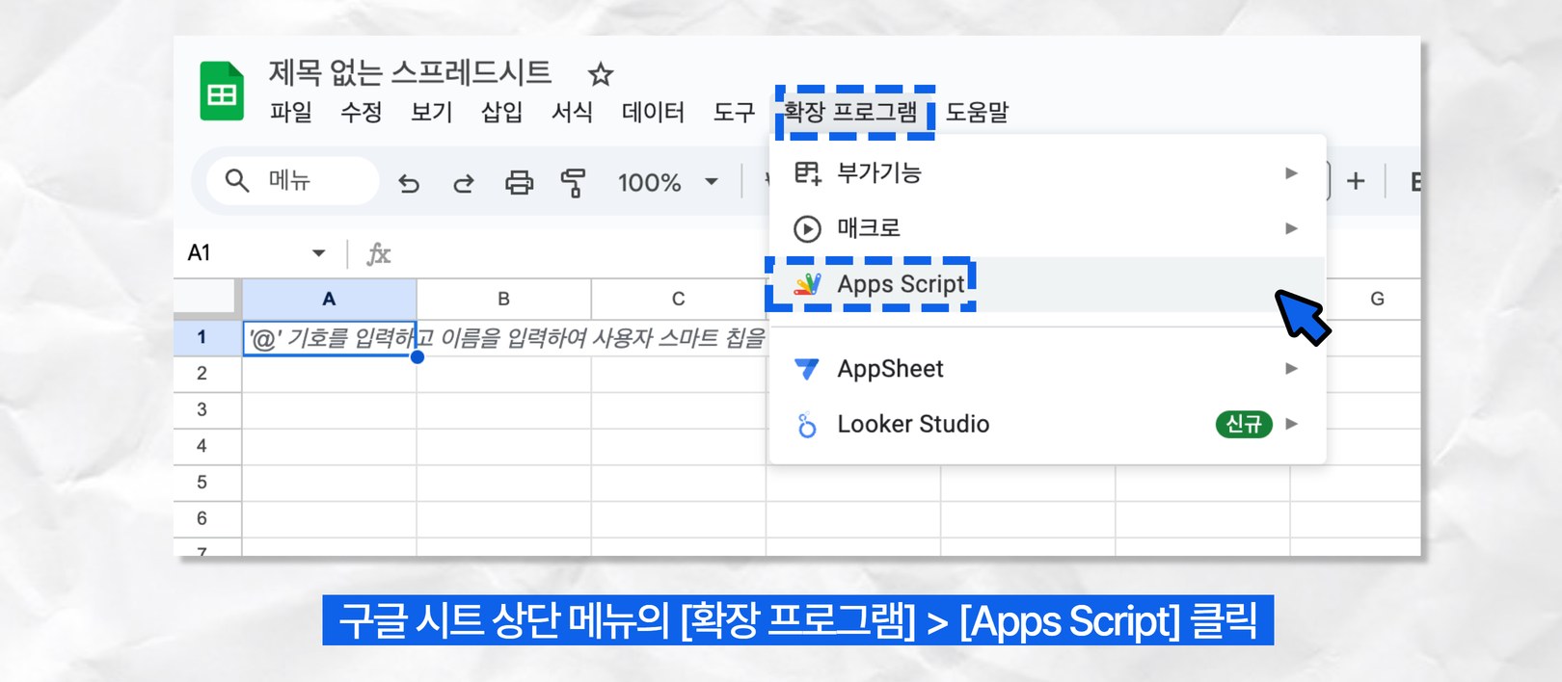Click the fx function icon
Viewport: 1562px width, 682px height.
(x=379, y=253)
